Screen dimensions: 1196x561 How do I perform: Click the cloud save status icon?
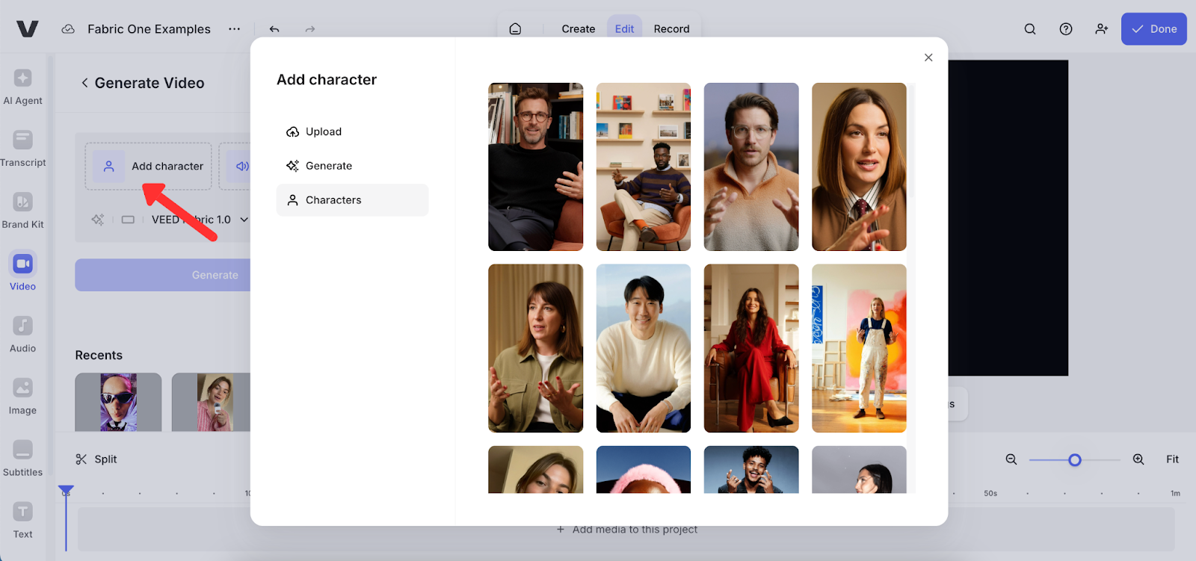68,29
